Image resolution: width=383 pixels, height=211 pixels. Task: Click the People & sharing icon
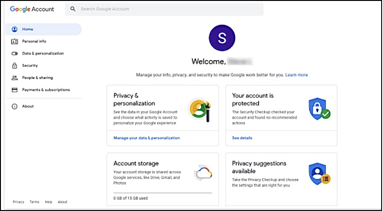[x=14, y=78]
